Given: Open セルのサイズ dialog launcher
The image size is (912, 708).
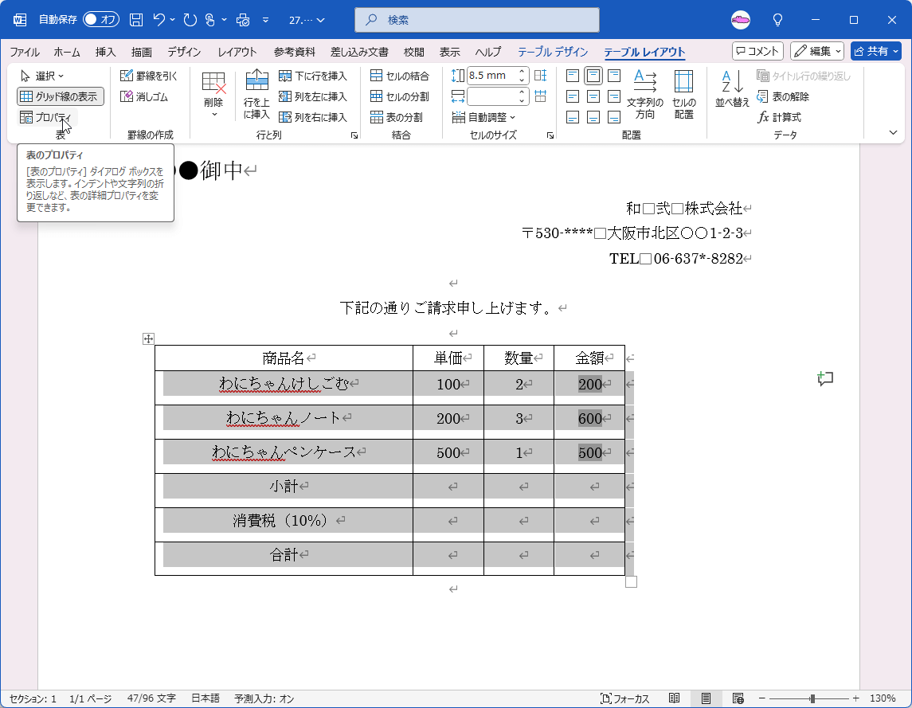Looking at the screenshot, I should pos(550,135).
